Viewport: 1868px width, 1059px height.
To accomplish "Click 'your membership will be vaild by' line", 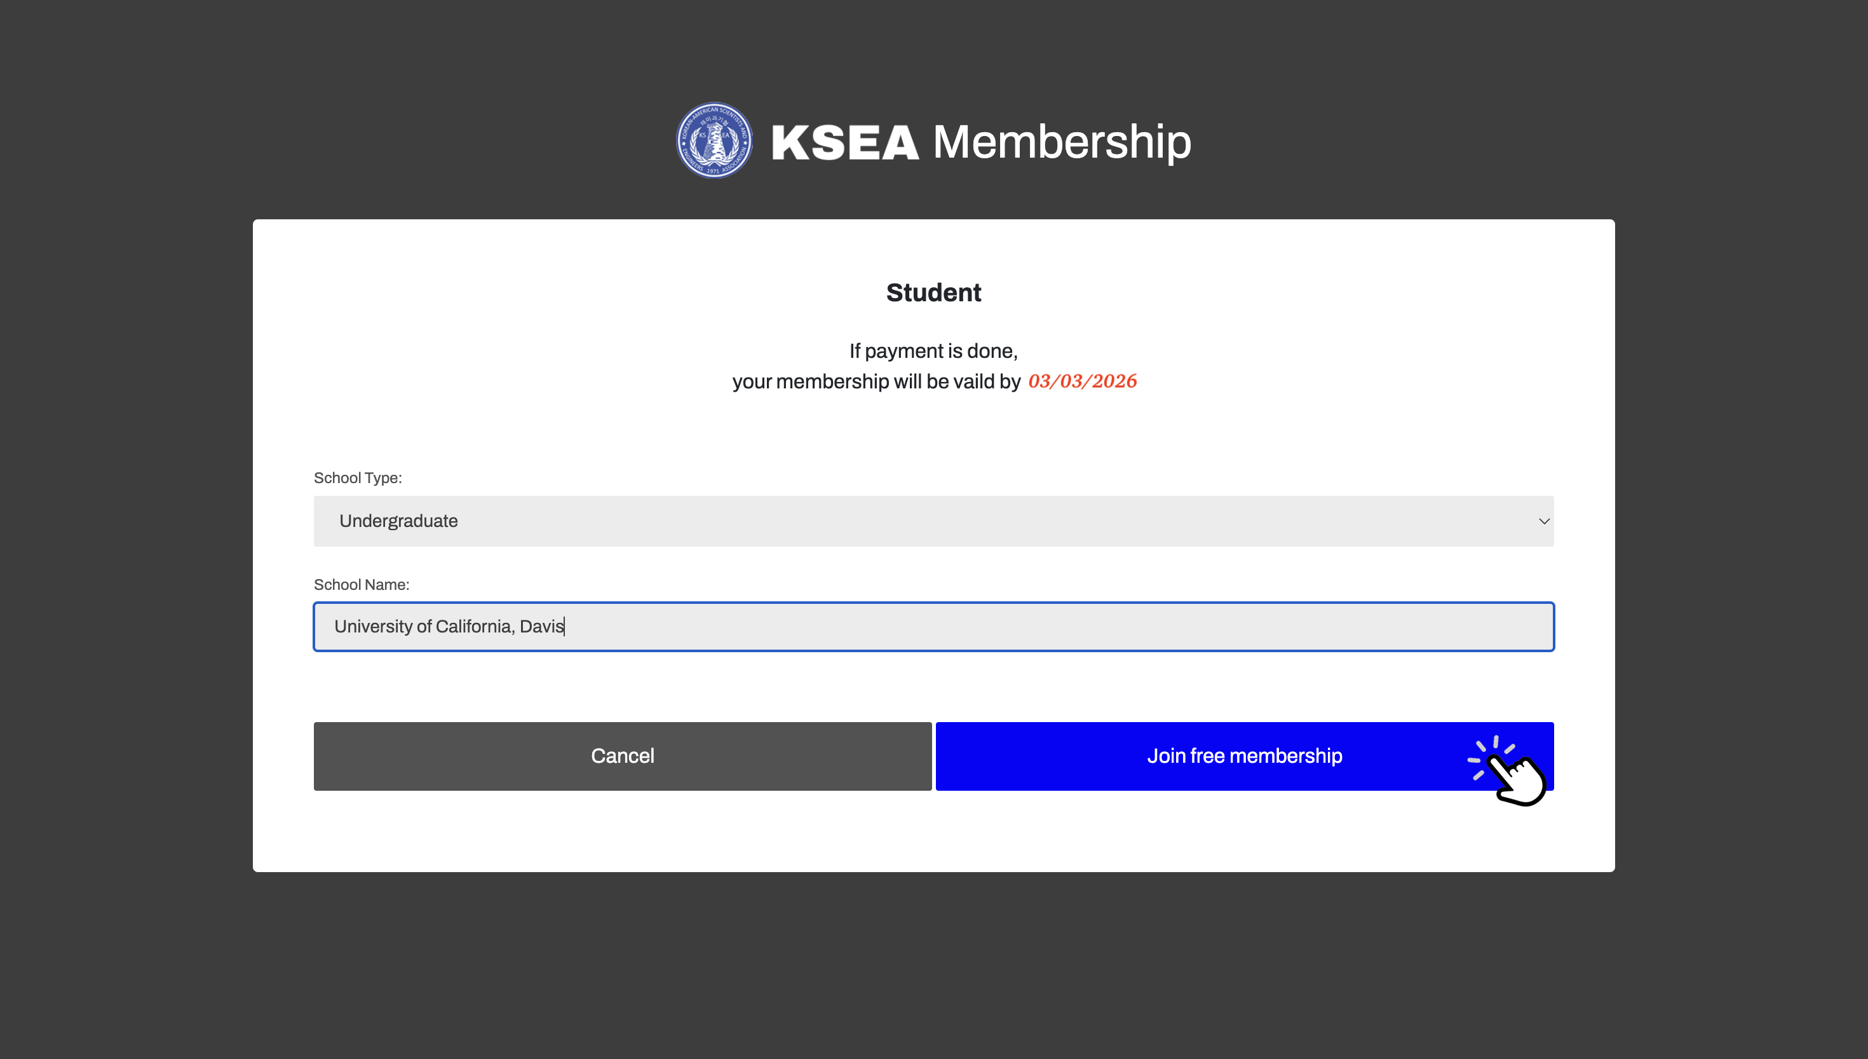I will (x=877, y=382).
